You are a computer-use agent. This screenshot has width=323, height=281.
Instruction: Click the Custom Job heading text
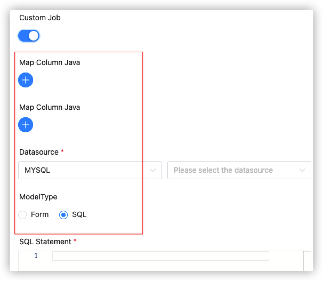[x=40, y=18]
